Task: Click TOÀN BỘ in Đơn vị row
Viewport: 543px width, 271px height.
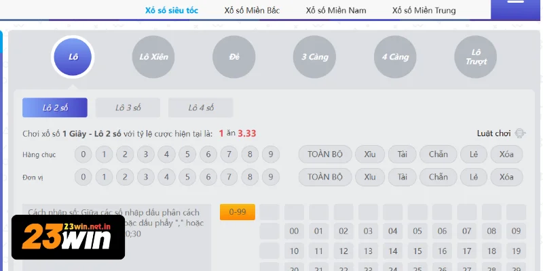Action: click(x=325, y=177)
